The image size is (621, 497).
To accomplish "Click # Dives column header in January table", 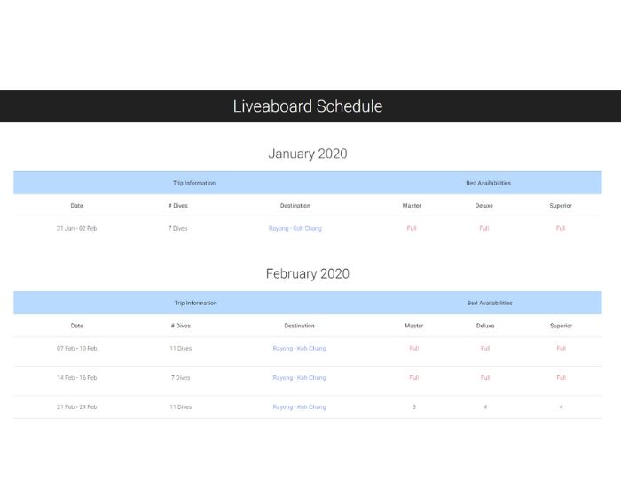I will pos(177,206).
